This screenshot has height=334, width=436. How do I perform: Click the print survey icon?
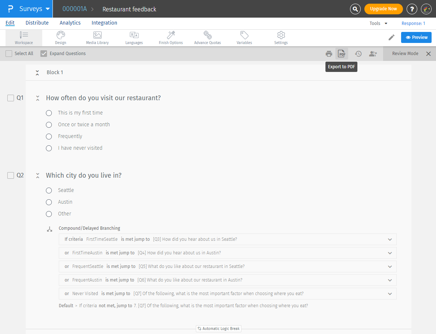(329, 54)
